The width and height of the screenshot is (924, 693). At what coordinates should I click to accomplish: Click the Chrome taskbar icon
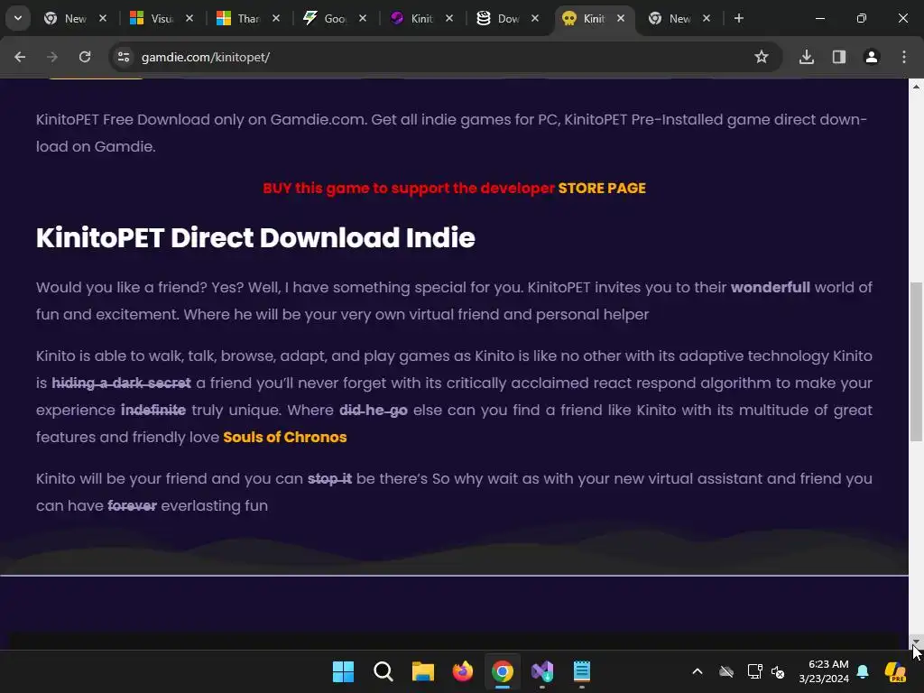click(502, 671)
